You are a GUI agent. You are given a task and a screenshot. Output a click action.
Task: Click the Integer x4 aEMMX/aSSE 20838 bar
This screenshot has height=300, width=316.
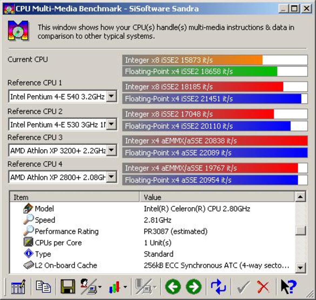click(x=215, y=140)
